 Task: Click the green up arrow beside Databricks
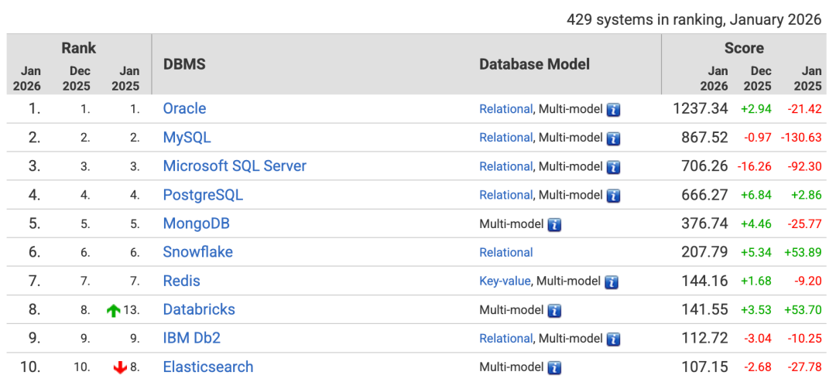coord(114,310)
